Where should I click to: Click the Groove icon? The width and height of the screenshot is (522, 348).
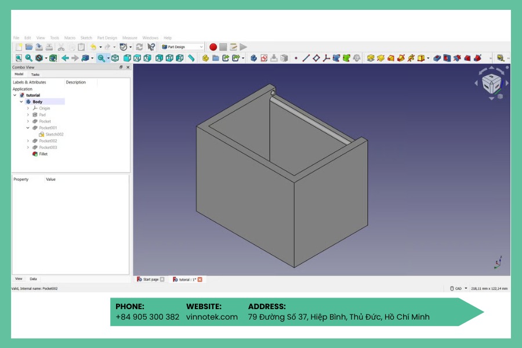(x=457, y=58)
